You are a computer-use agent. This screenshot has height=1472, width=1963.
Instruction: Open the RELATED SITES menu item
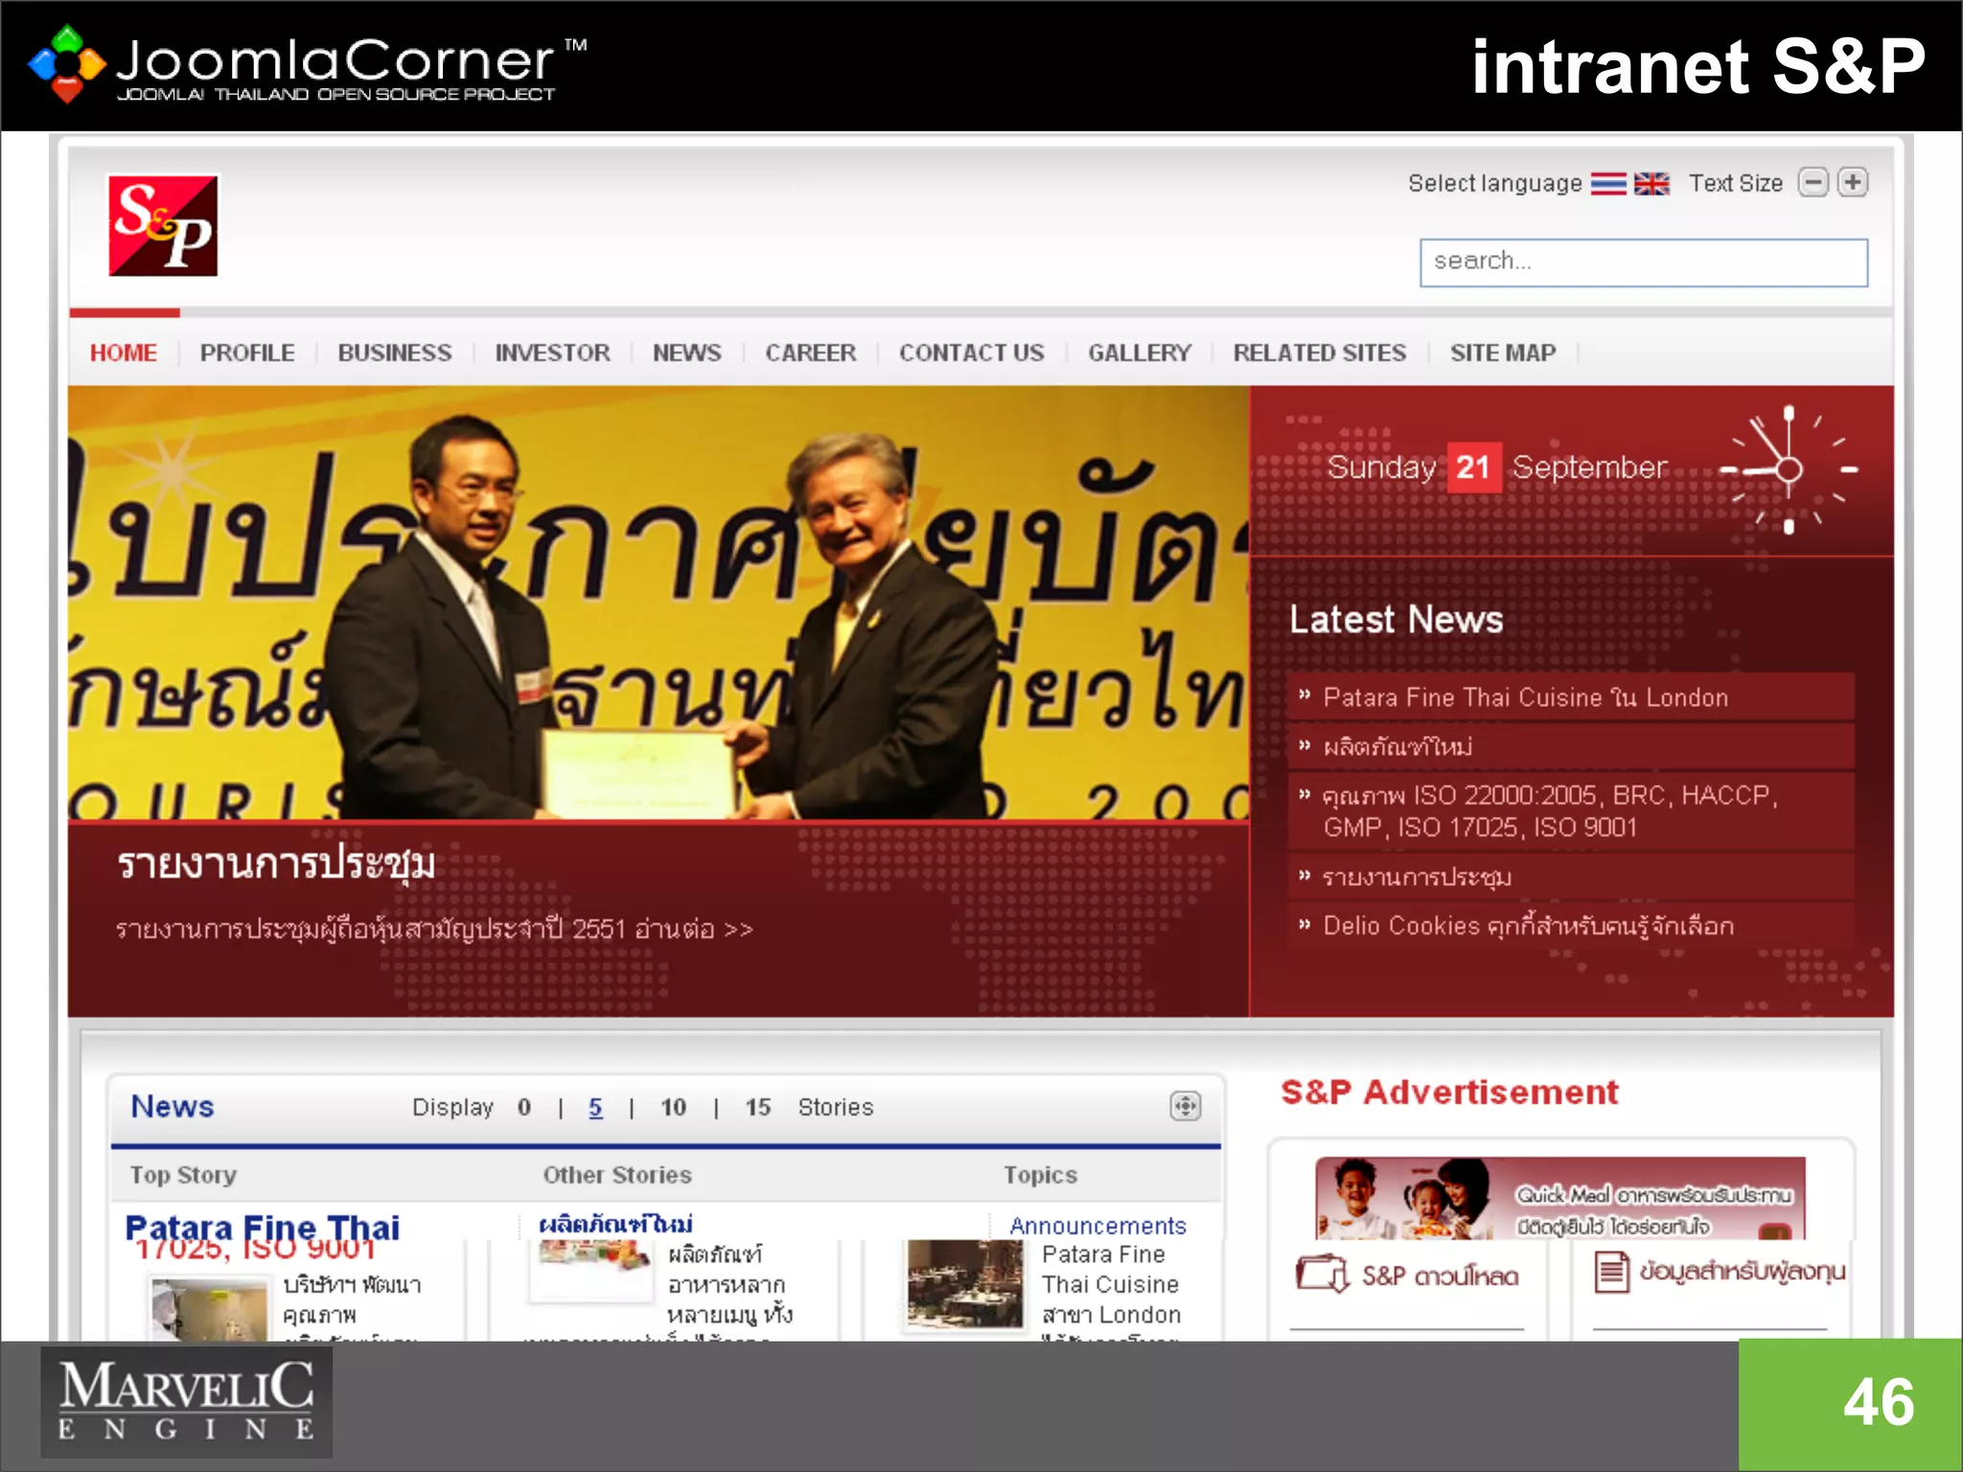click(1319, 353)
